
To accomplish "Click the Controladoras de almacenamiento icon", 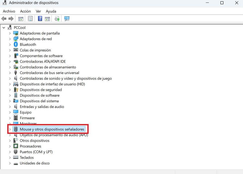I will (16, 67).
